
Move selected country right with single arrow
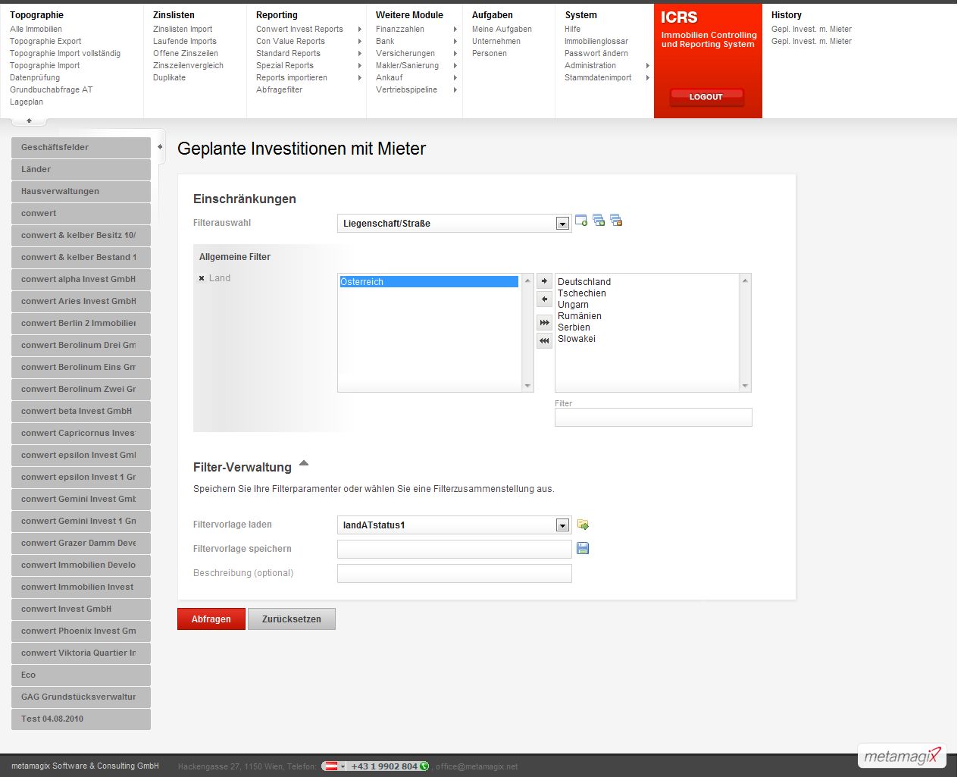[x=544, y=281]
